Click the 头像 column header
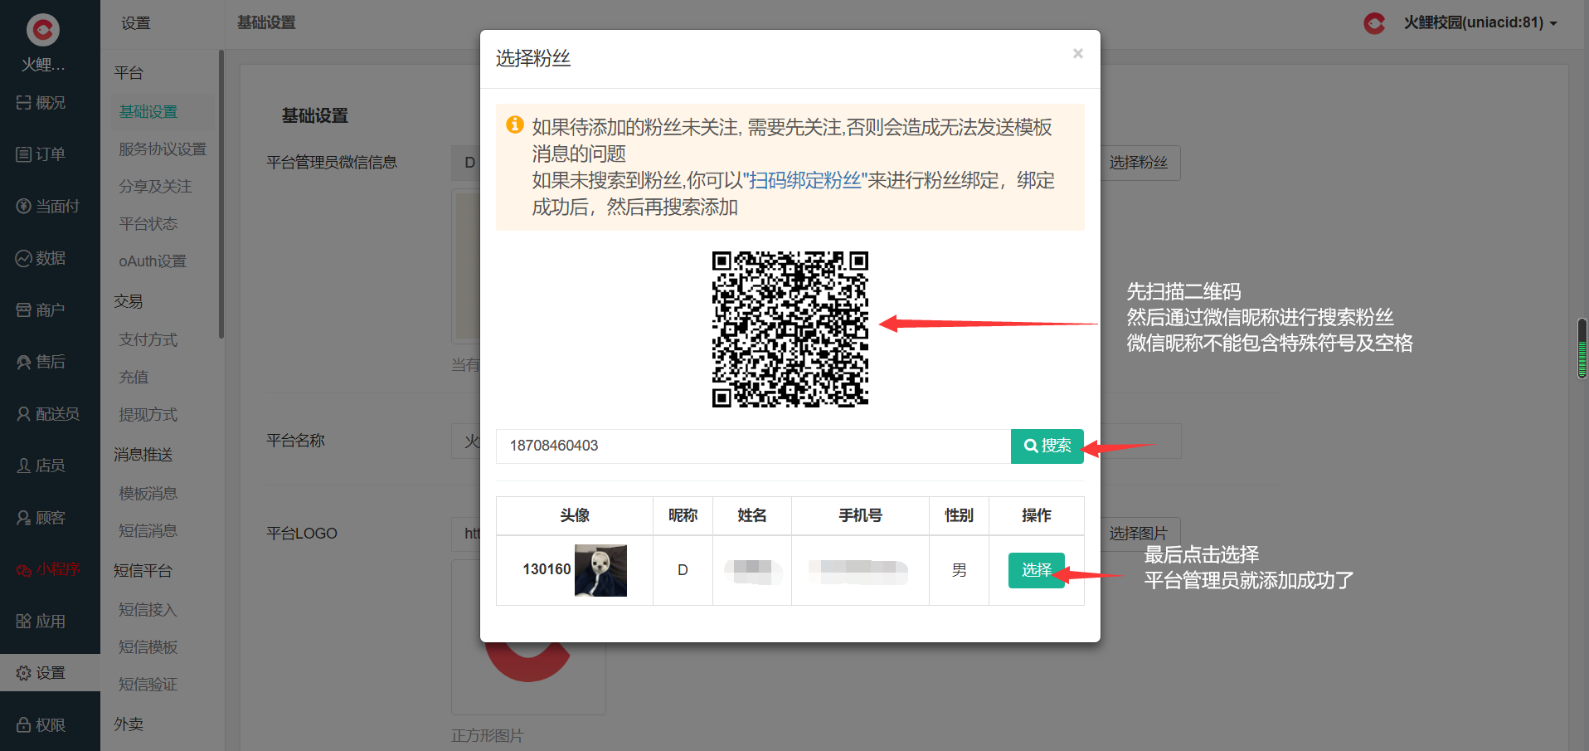The height and width of the screenshot is (751, 1589). click(575, 515)
